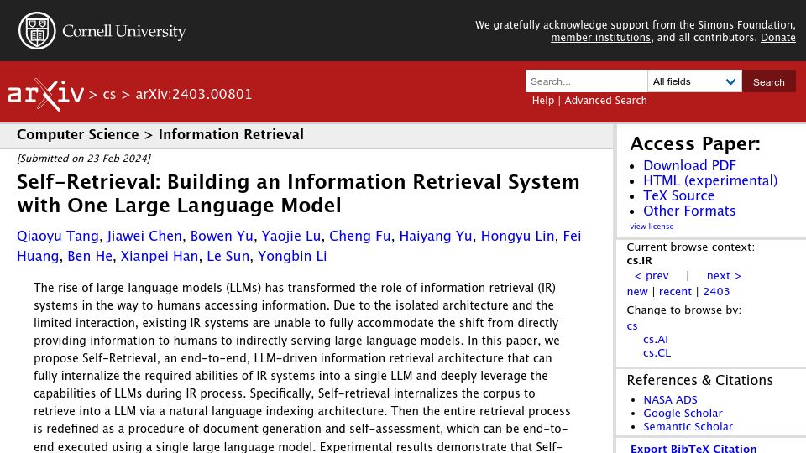Open author Jiawei Chen link

point(144,237)
